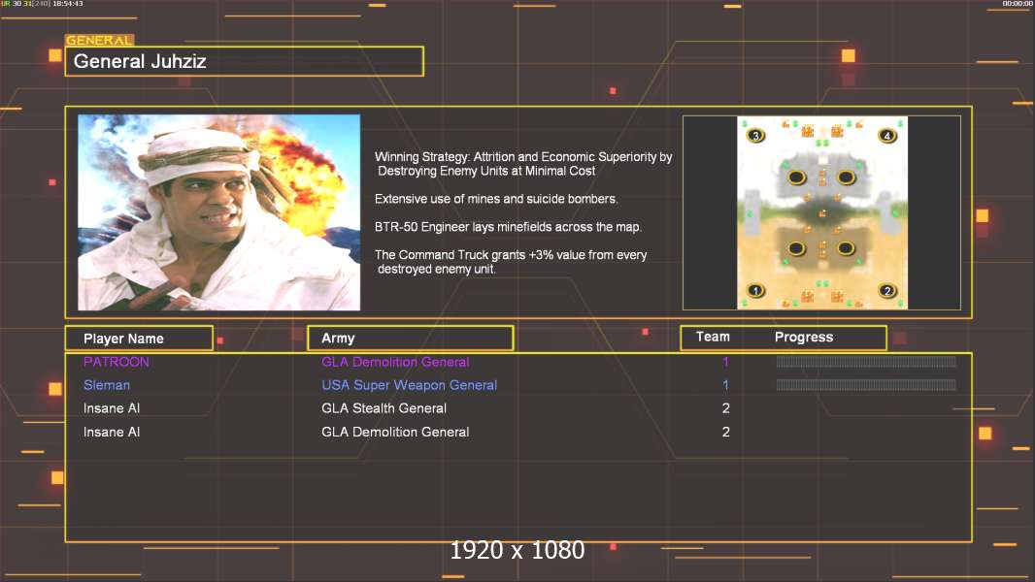Click the 00:00:00 game timer
The height and width of the screenshot is (582, 1035).
coord(1018,4)
